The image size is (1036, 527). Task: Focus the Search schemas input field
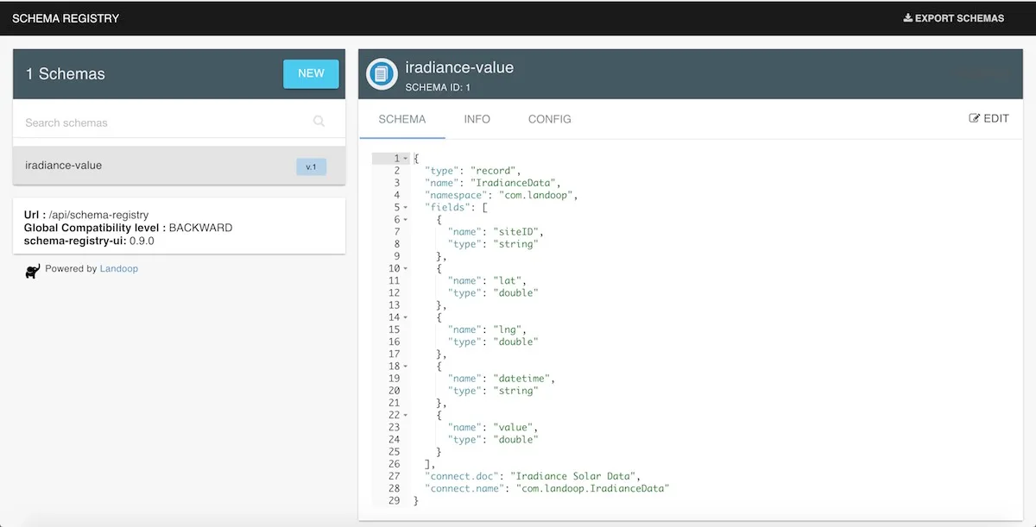(166, 122)
